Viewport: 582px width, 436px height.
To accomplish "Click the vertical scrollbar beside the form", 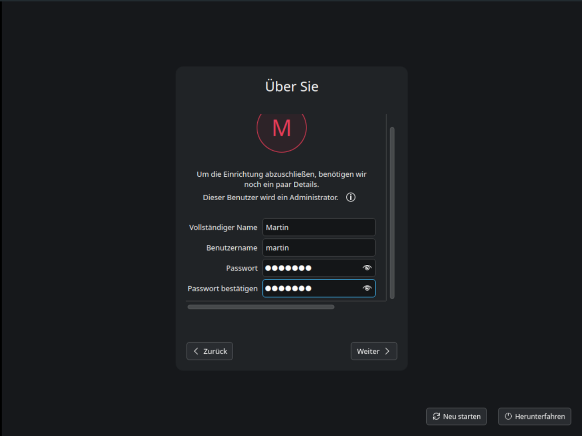I will click(x=392, y=213).
